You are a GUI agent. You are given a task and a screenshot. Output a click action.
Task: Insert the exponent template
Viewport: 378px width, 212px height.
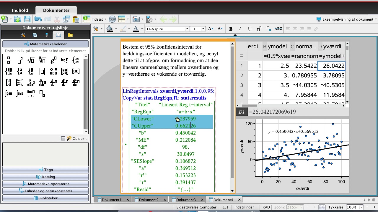coord(20,60)
